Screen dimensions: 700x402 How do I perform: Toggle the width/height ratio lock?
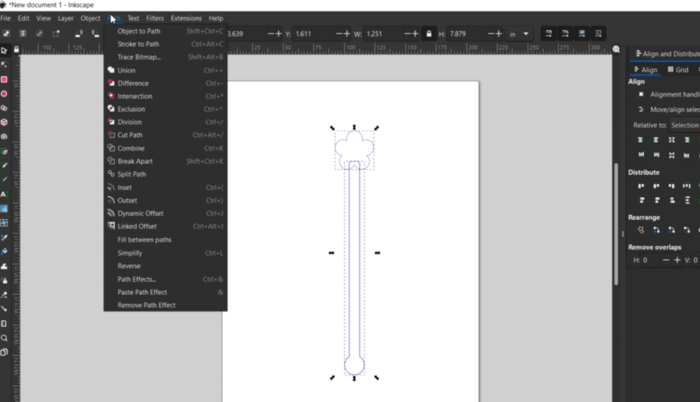tap(429, 33)
